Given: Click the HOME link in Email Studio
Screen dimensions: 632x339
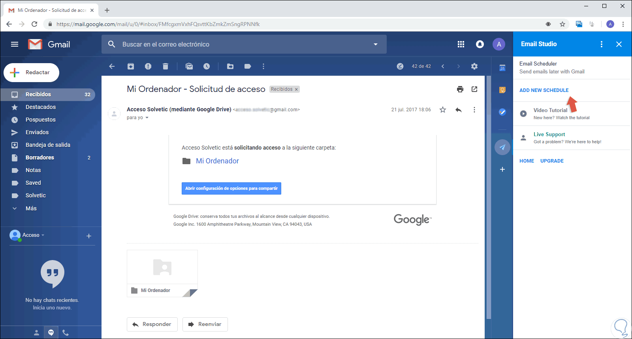Looking at the screenshot, I should [x=527, y=161].
